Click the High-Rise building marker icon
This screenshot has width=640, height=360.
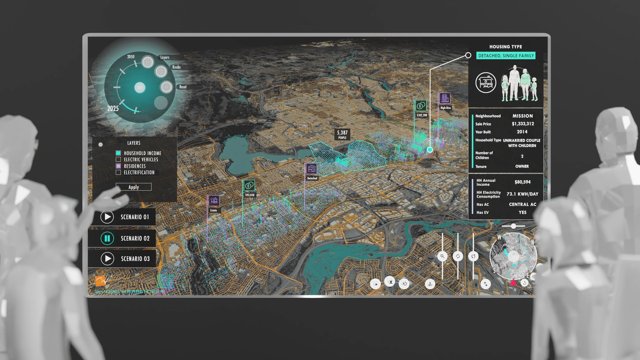click(x=445, y=98)
